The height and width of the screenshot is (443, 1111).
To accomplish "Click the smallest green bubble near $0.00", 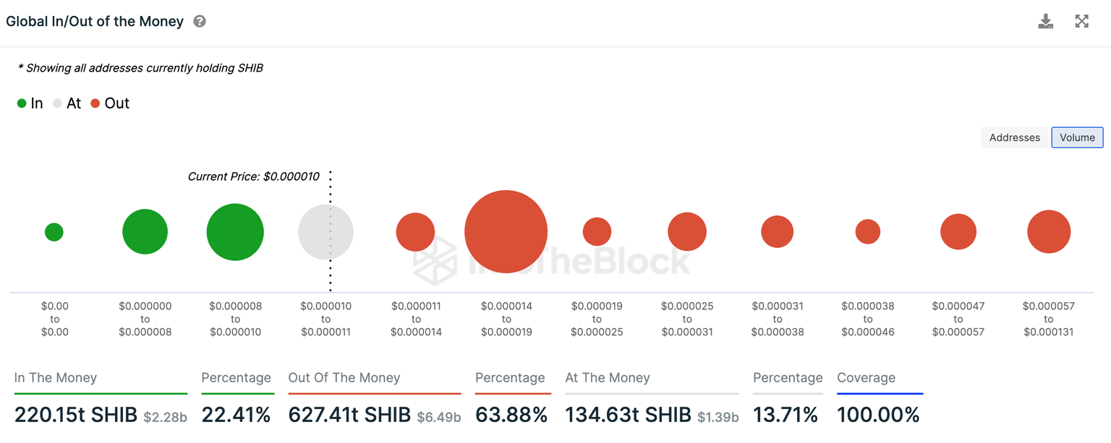I will [54, 231].
